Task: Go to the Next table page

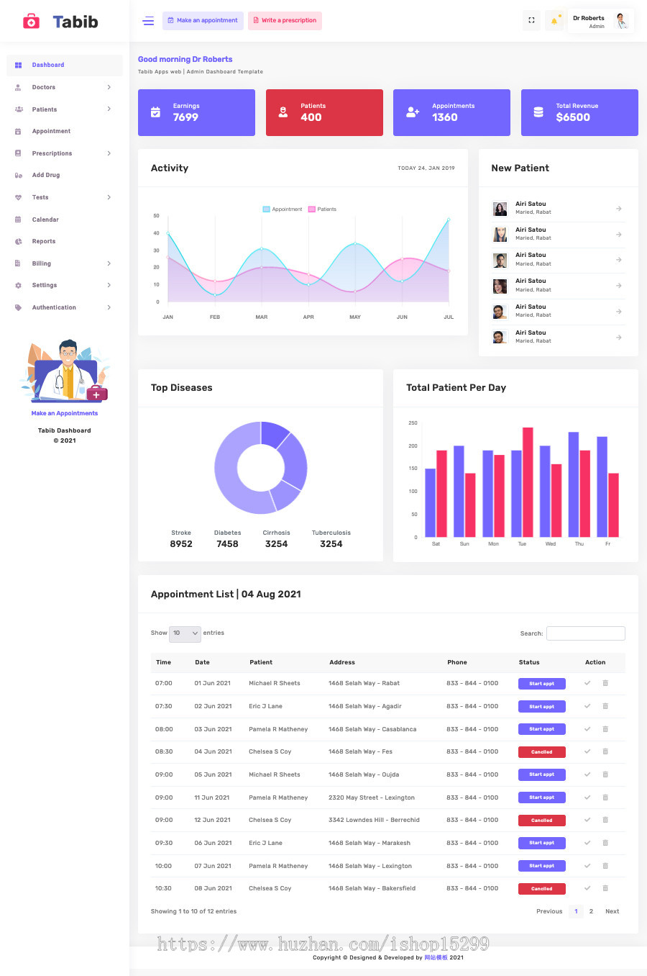Action: click(612, 911)
